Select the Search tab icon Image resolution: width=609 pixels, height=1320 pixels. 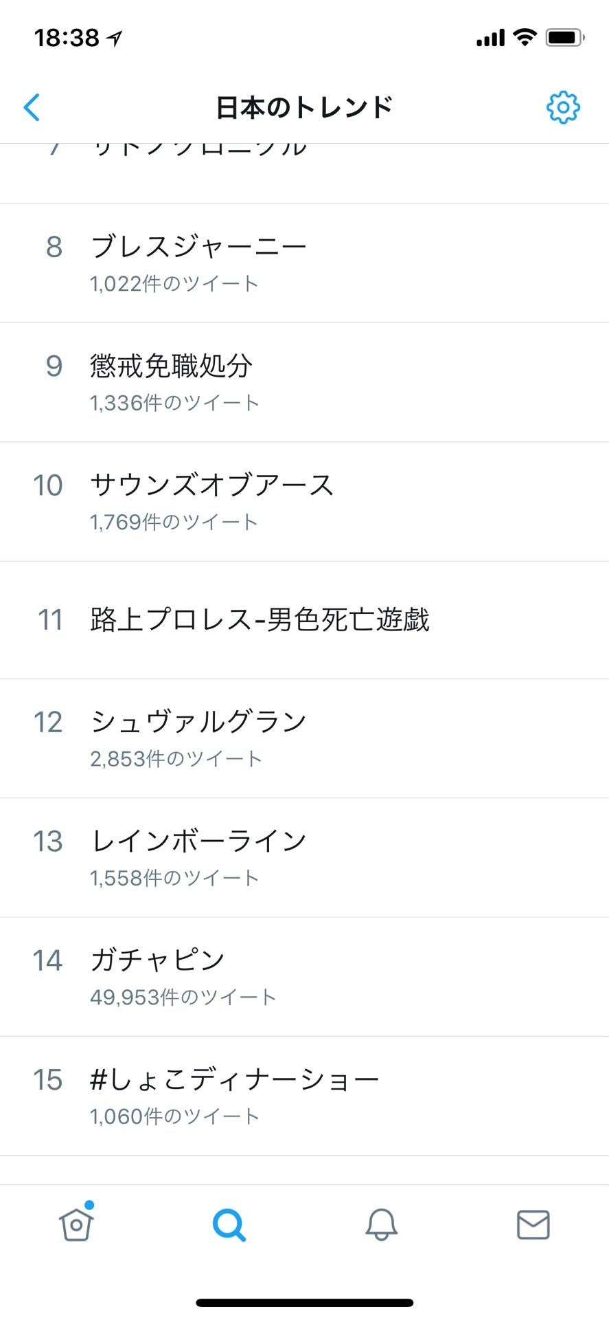[229, 1224]
